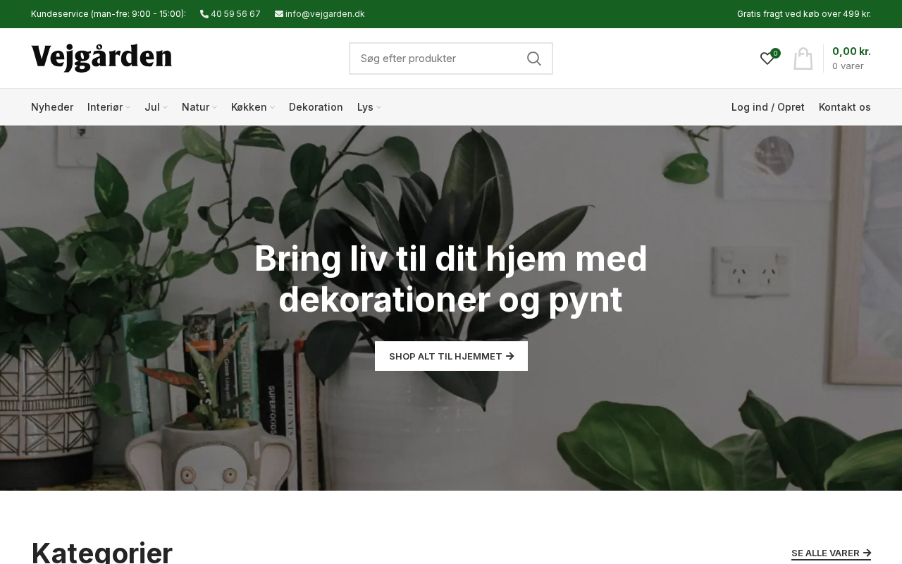Click the search magnifier icon
The height and width of the screenshot is (564, 902).
coord(534,59)
